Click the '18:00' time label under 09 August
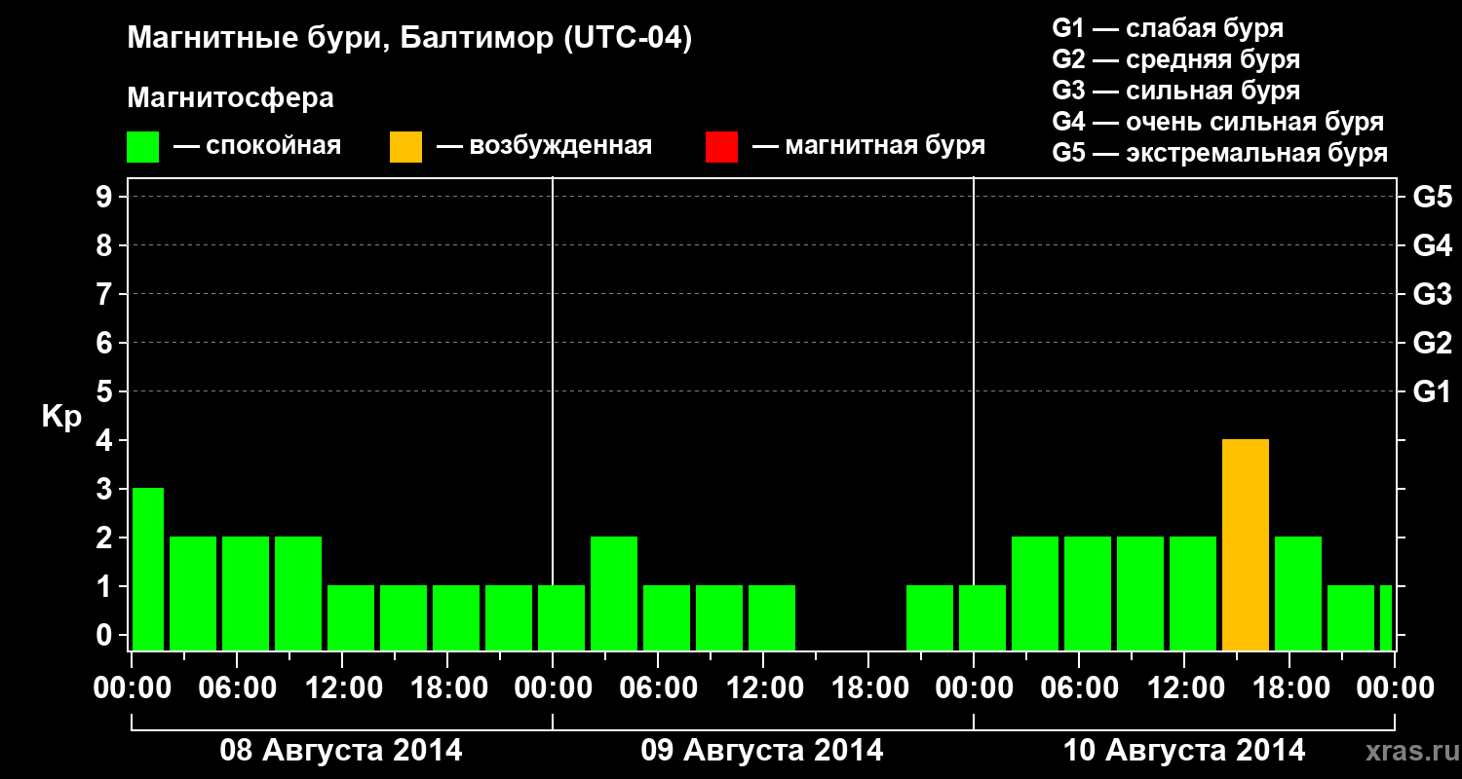 pos(868,687)
